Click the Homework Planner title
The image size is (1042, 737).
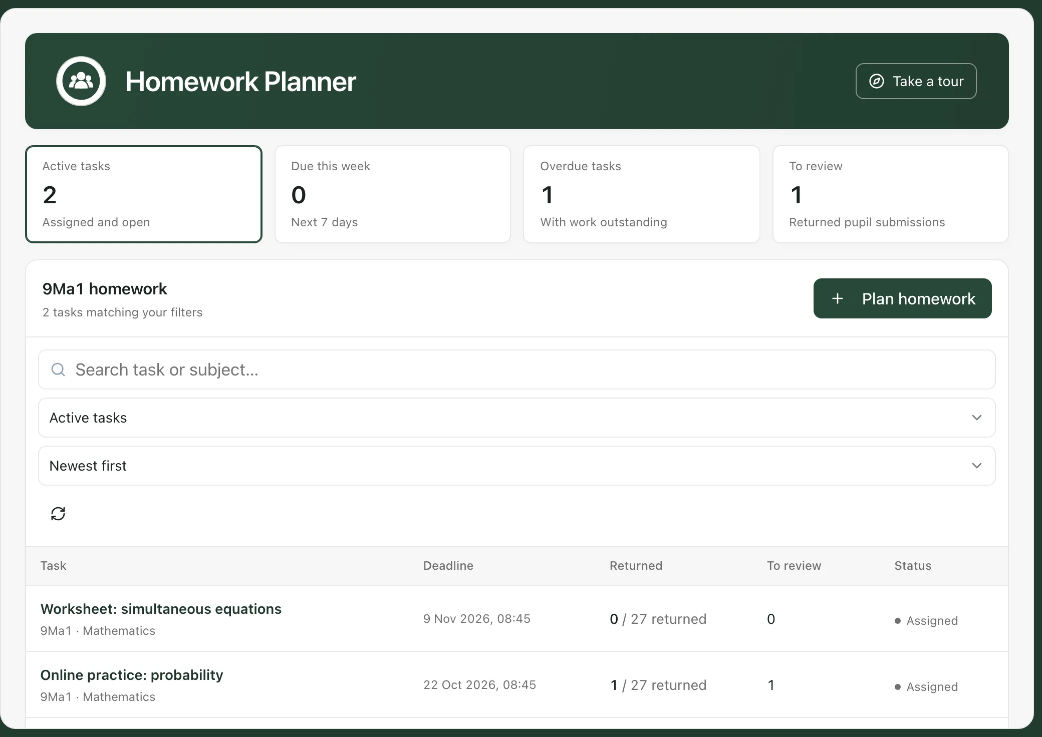[x=240, y=82]
